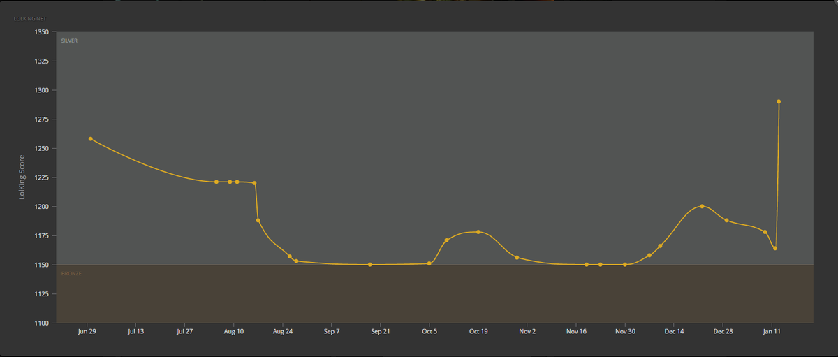Click the first data point above Jun 29
This screenshot has width=838, height=357.
tap(91, 139)
